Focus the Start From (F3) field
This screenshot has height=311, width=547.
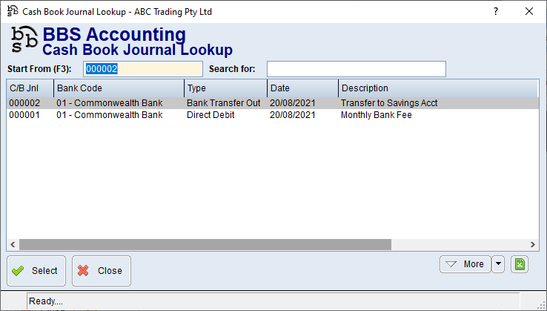click(142, 69)
